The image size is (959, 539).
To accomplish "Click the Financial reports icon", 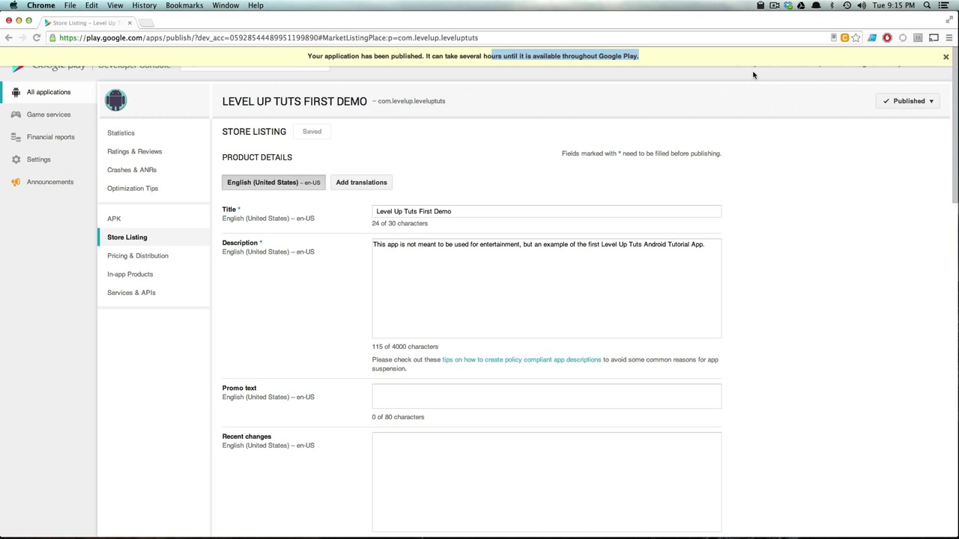I will (16, 137).
